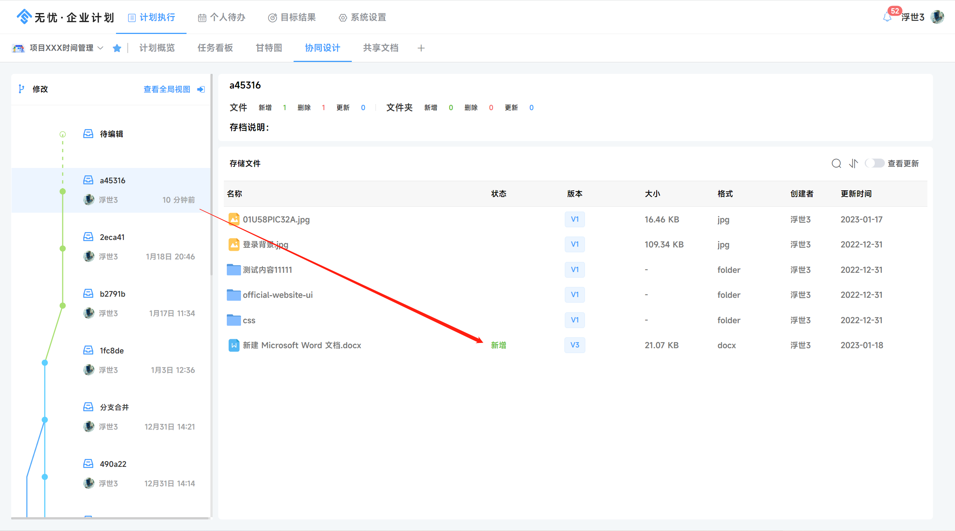This screenshot has height=531, width=955.
Task: Click the global view arrow icon
Action: click(x=201, y=89)
